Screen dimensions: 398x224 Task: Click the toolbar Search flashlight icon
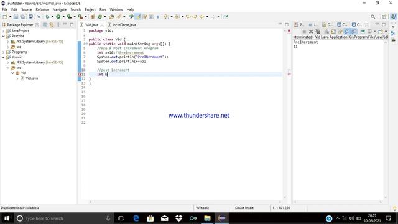(x=119, y=17)
